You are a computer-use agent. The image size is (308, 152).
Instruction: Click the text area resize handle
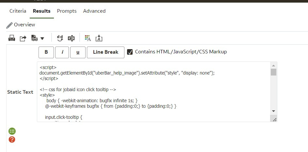pyautogui.click(x=274, y=119)
